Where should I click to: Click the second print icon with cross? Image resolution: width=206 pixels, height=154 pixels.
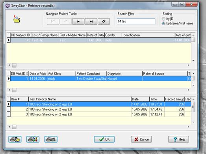pyautogui.click(x=33, y=139)
